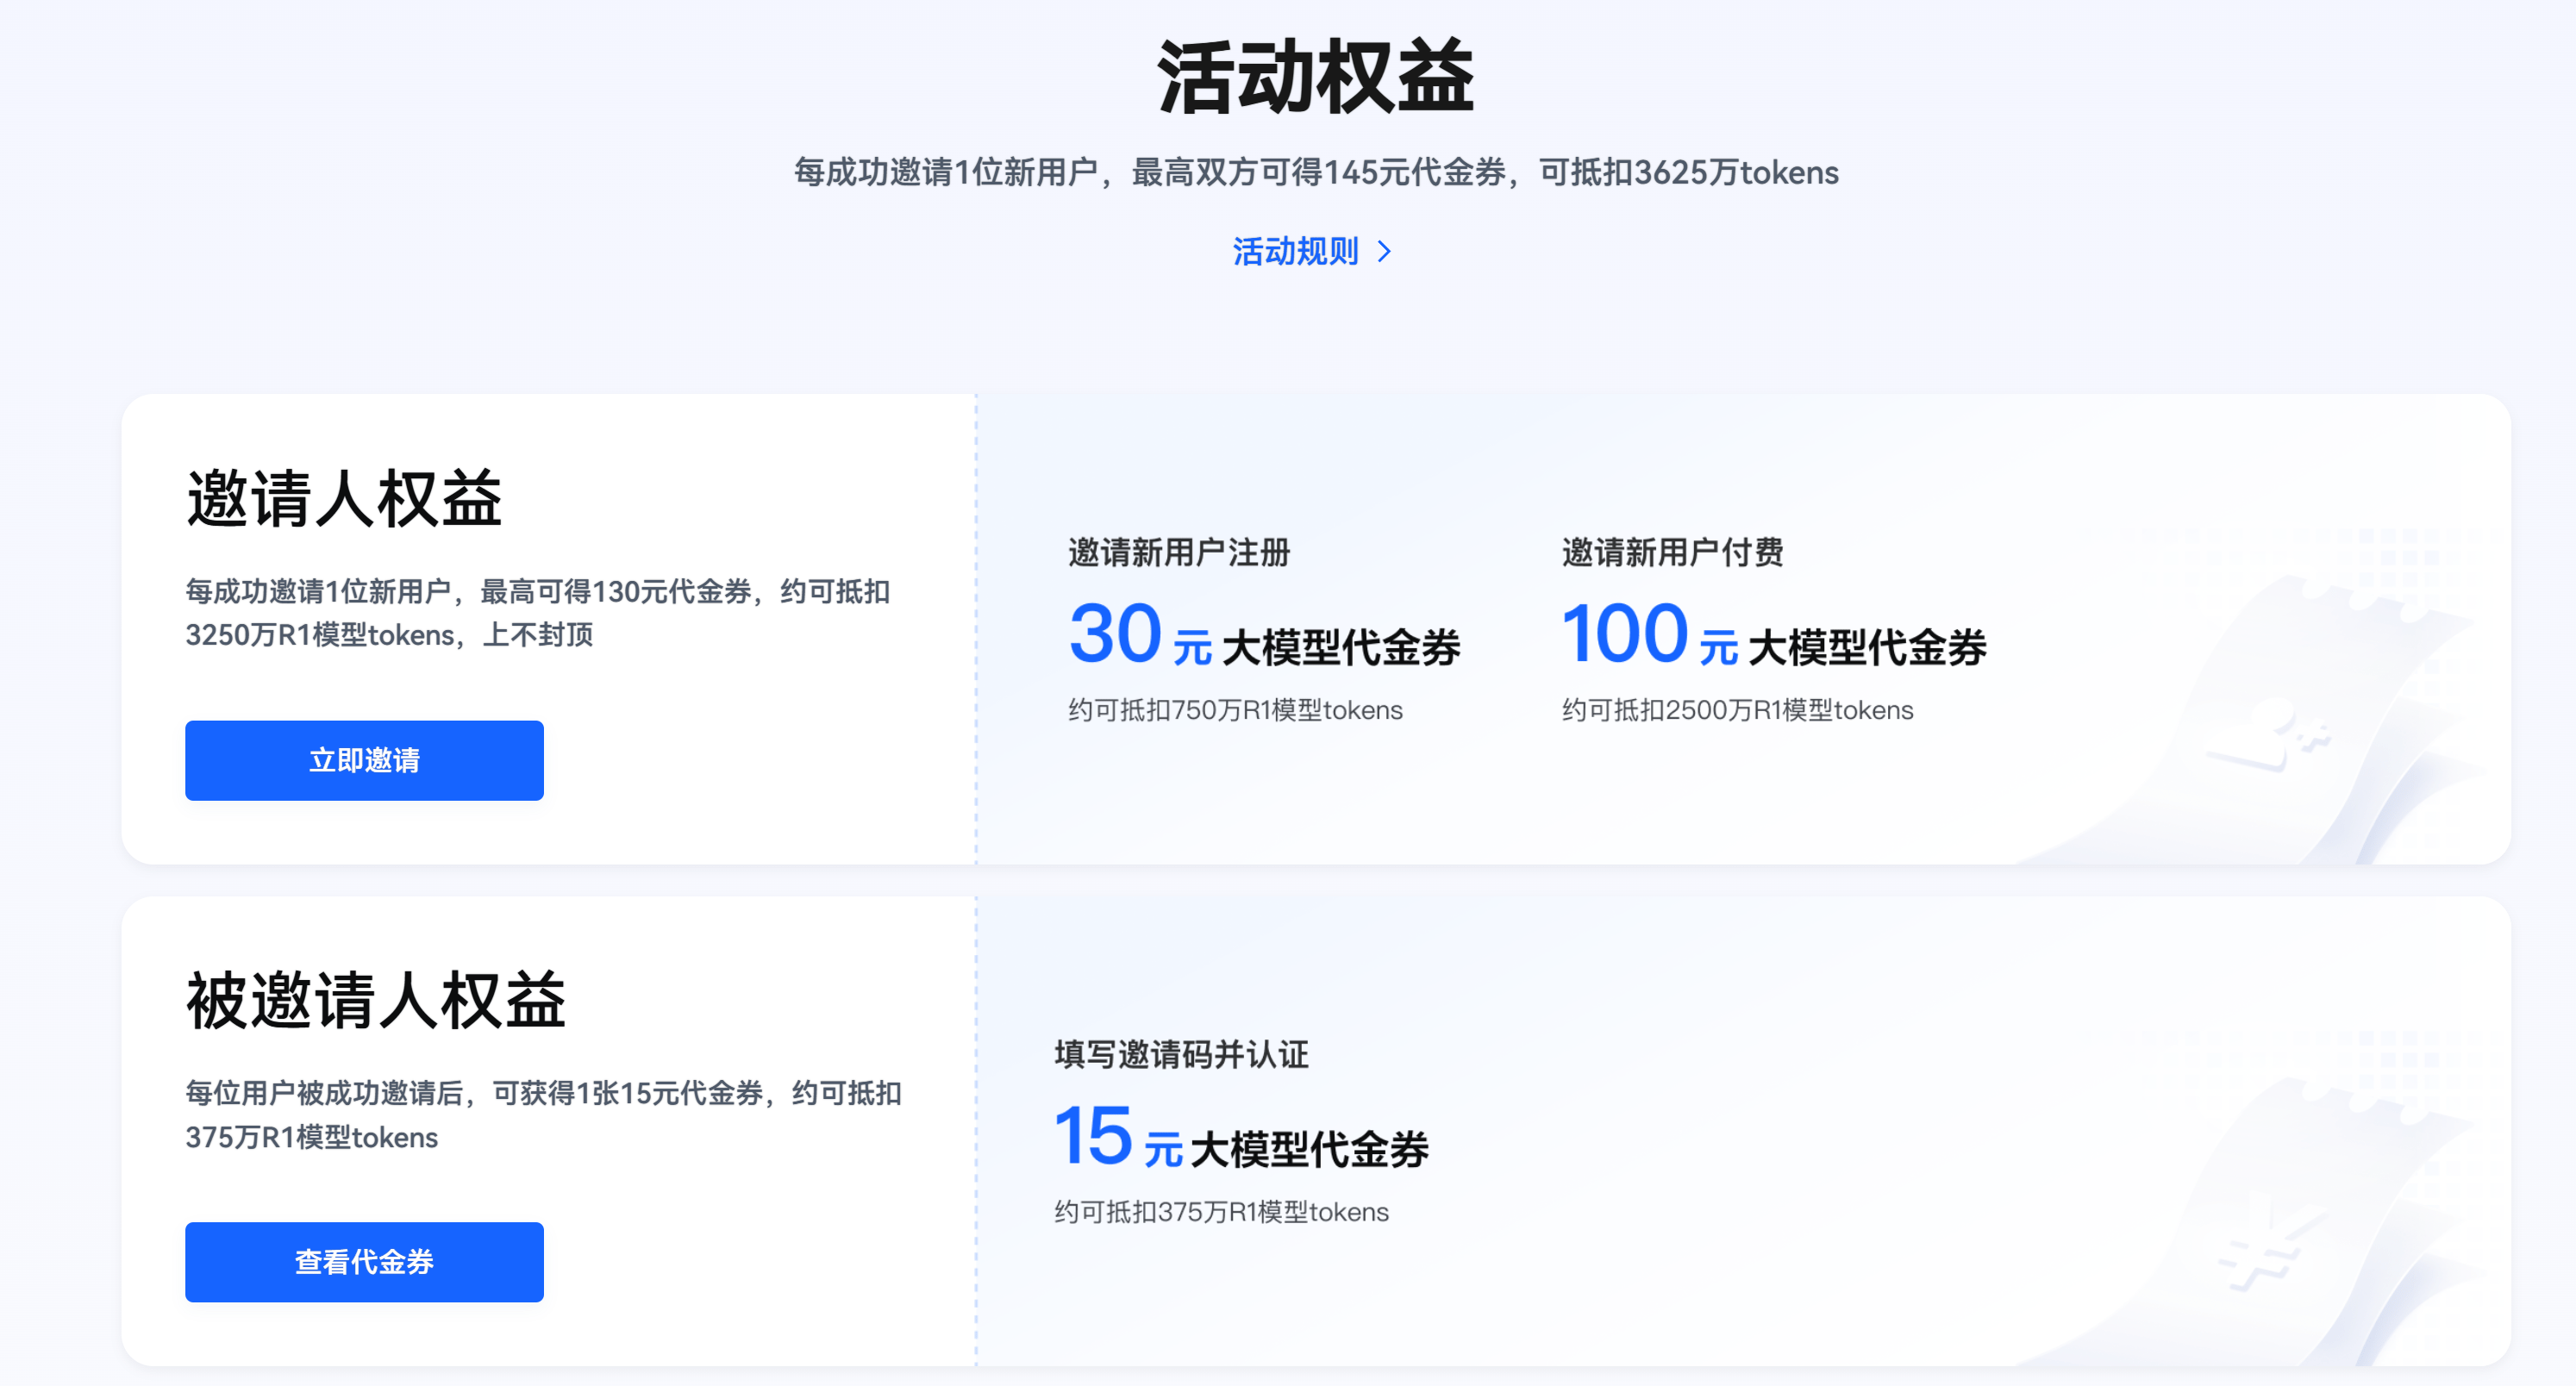This screenshot has width=2576, height=1386.
Task: Select the 活动权益 main heading
Action: click(1315, 77)
